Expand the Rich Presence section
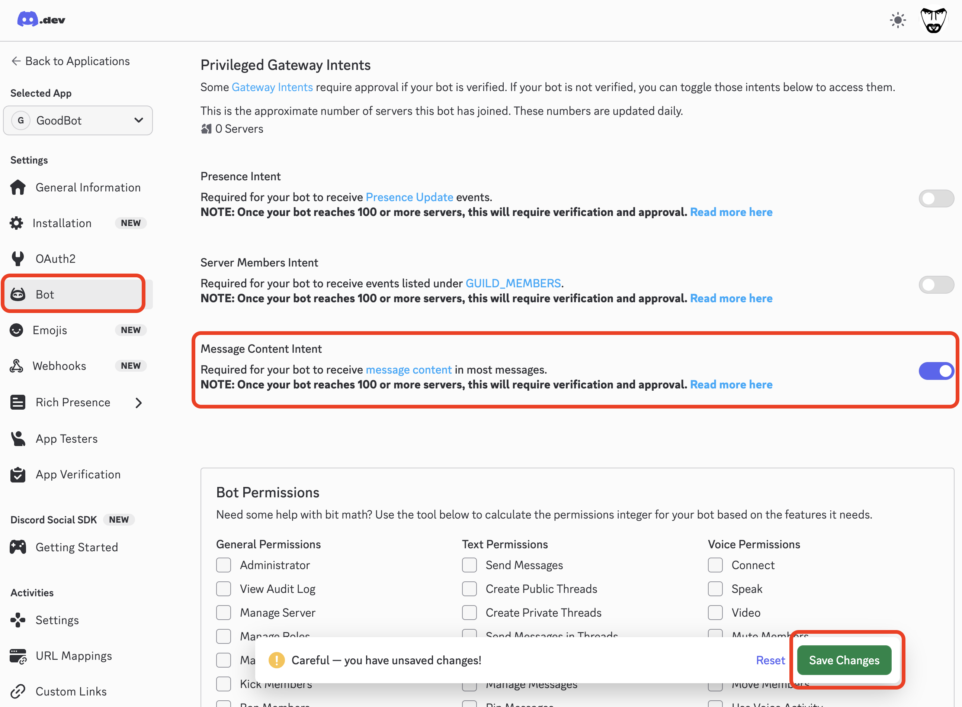The height and width of the screenshot is (707, 962). point(138,402)
